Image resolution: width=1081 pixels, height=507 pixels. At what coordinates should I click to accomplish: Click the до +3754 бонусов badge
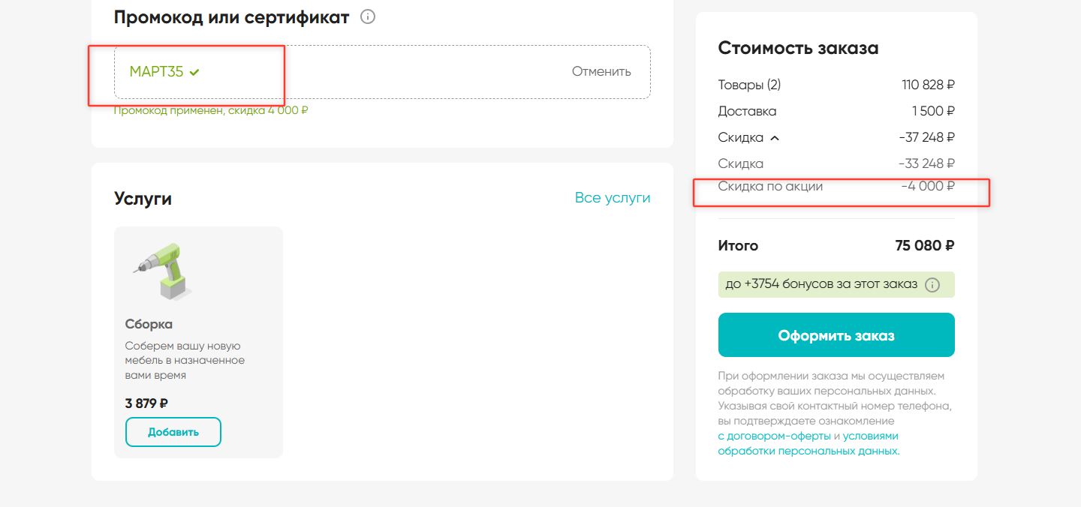(x=821, y=285)
